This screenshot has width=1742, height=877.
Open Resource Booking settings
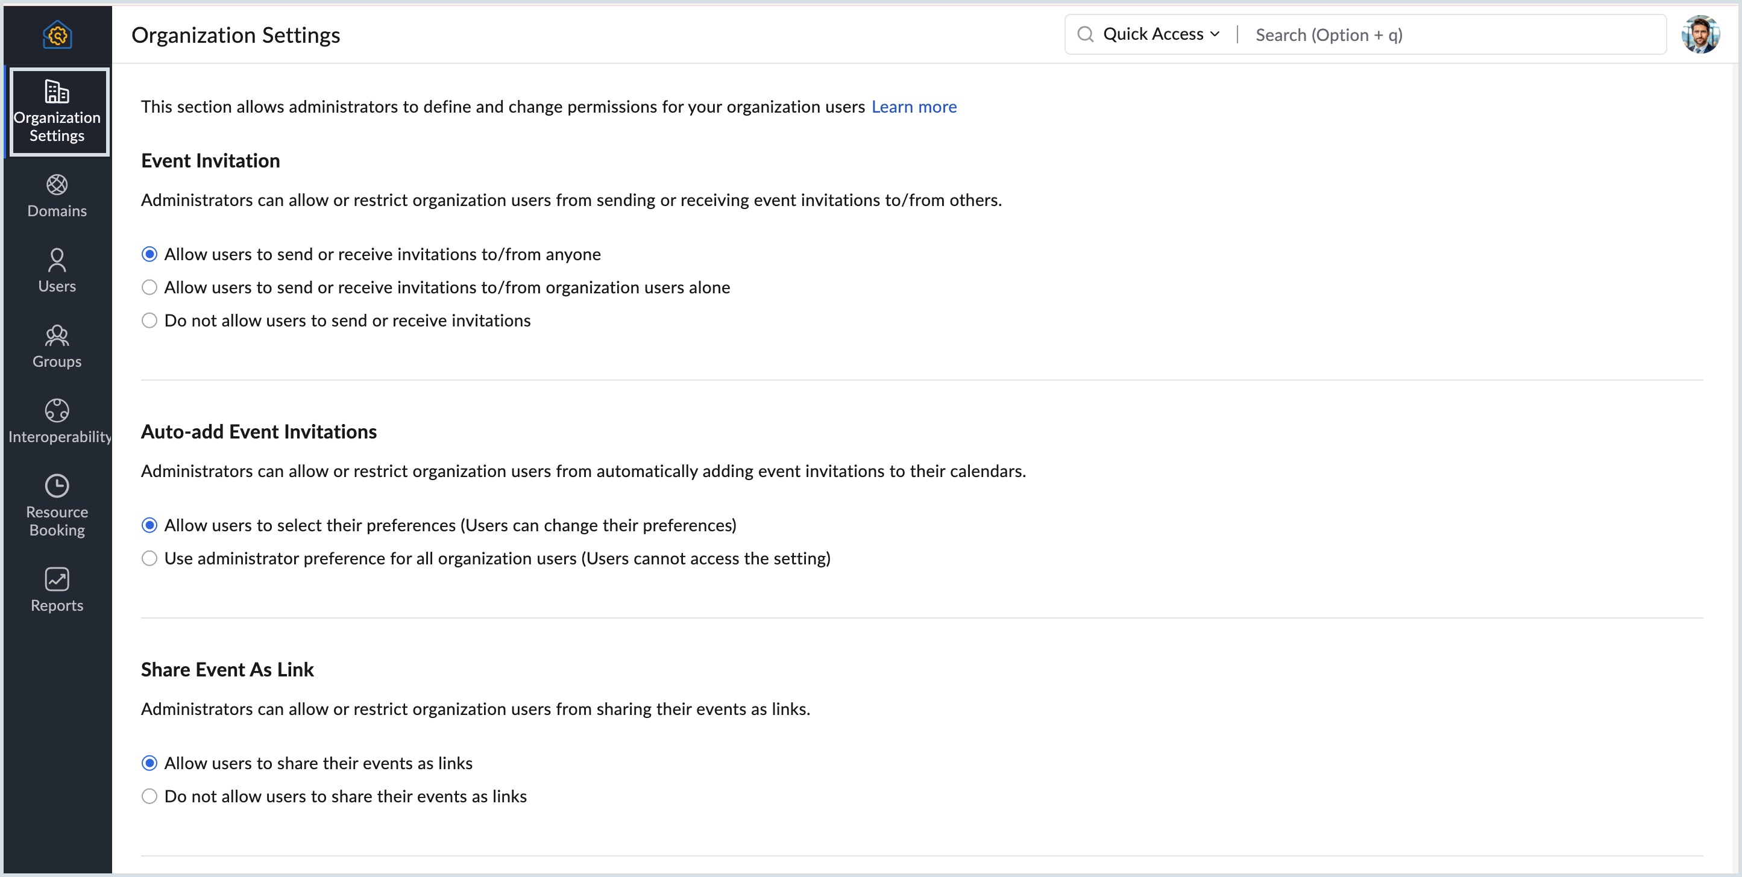coord(57,504)
